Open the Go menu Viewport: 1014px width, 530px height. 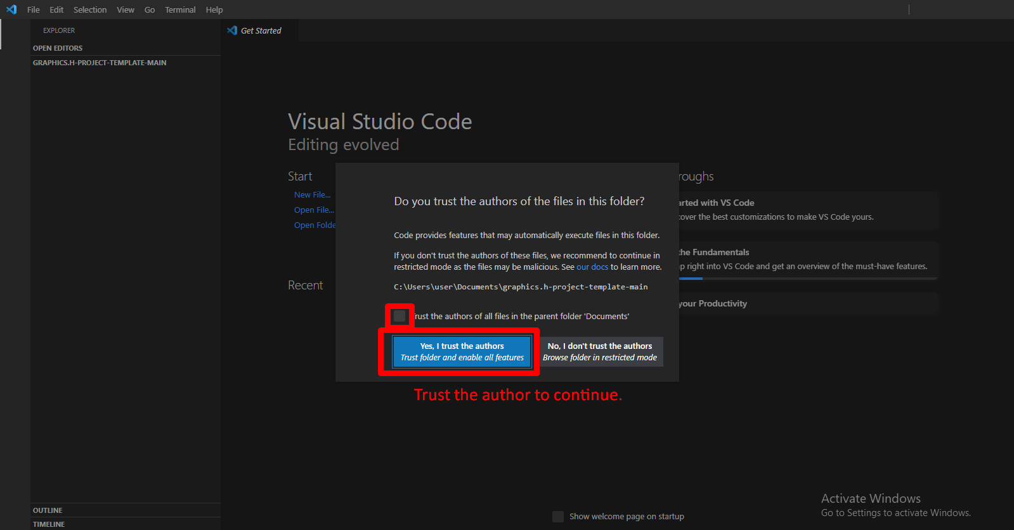click(x=150, y=9)
